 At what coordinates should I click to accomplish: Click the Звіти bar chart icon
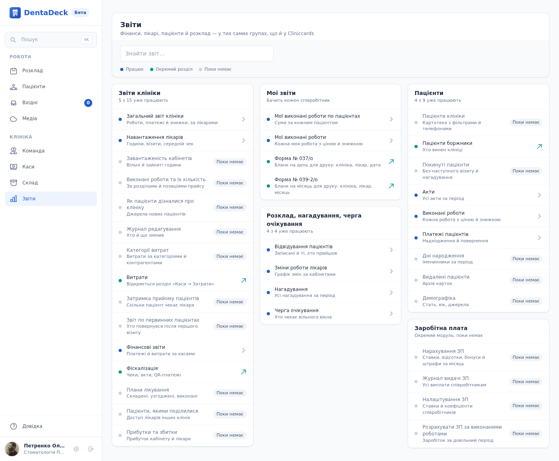(14, 199)
